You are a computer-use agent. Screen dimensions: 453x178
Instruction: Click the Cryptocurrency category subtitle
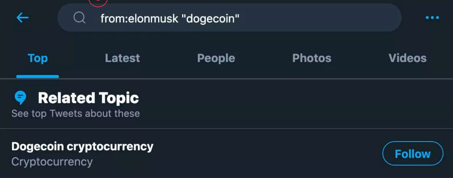pyautogui.click(x=52, y=162)
